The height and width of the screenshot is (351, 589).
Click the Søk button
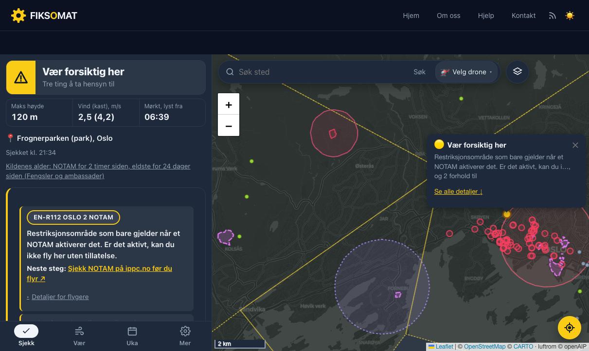click(x=420, y=72)
